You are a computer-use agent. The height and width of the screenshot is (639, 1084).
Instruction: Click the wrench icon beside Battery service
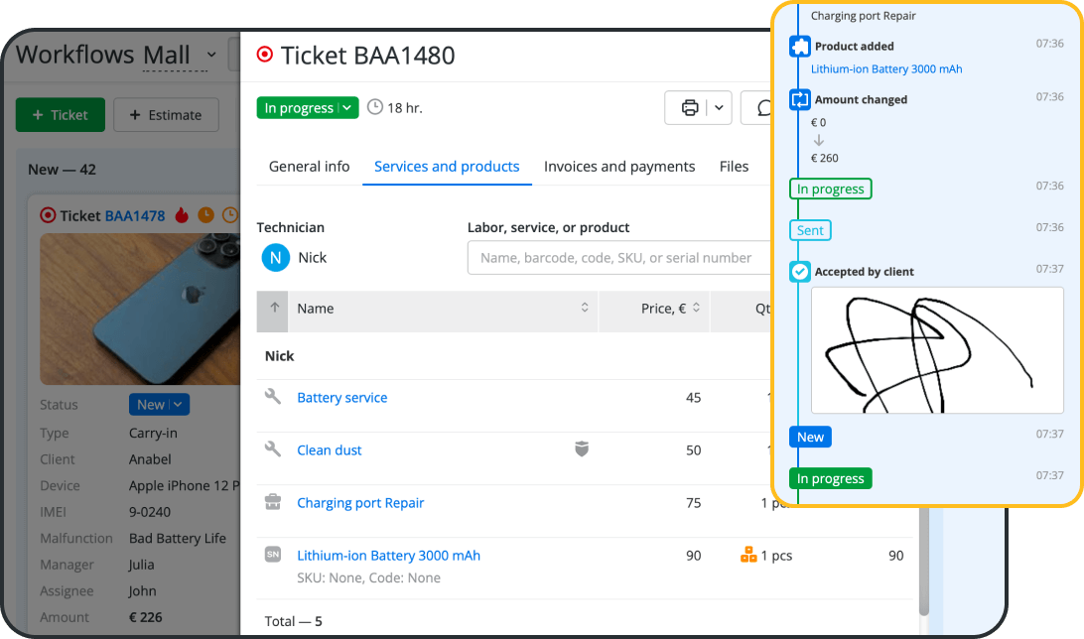(x=273, y=397)
